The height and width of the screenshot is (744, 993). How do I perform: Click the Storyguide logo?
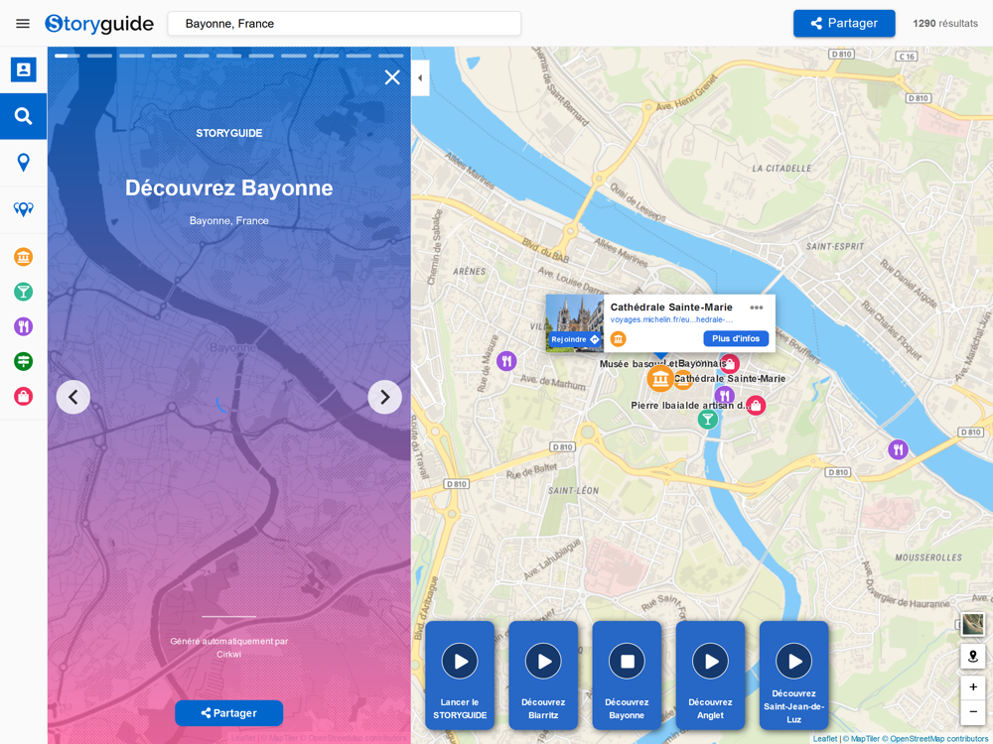point(98,24)
